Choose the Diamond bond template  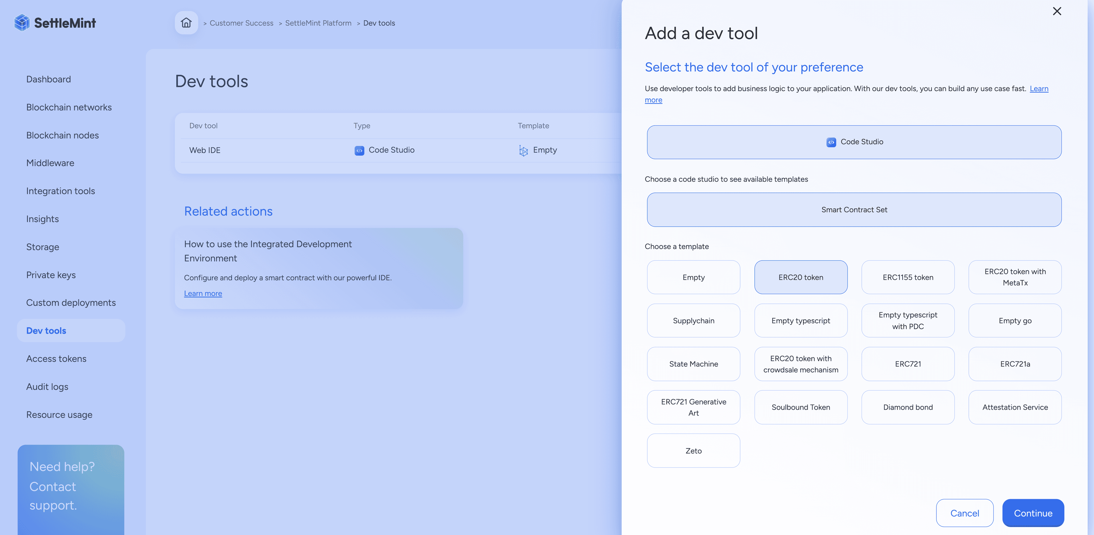[908, 407]
